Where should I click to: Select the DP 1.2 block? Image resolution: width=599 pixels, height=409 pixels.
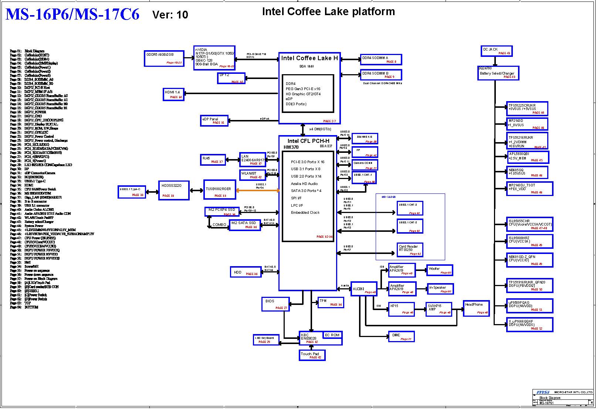click(x=231, y=78)
